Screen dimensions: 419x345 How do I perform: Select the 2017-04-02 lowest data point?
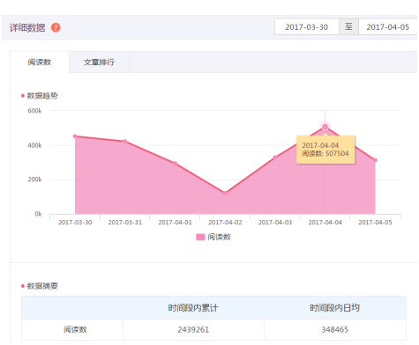point(225,193)
